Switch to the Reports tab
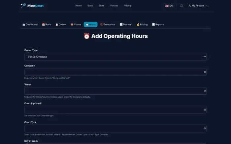 [x=158, y=25]
